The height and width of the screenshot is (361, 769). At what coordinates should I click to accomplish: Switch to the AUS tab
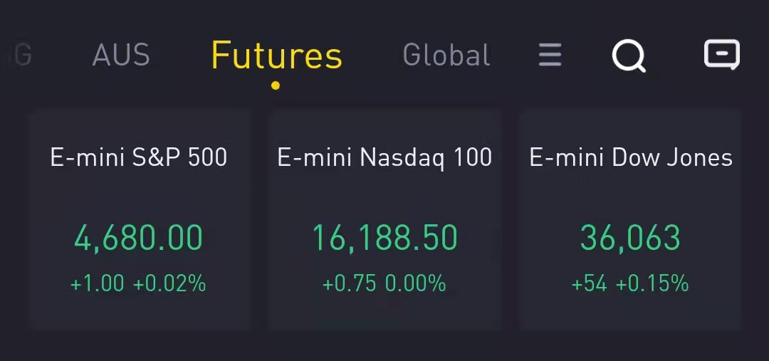tap(120, 55)
